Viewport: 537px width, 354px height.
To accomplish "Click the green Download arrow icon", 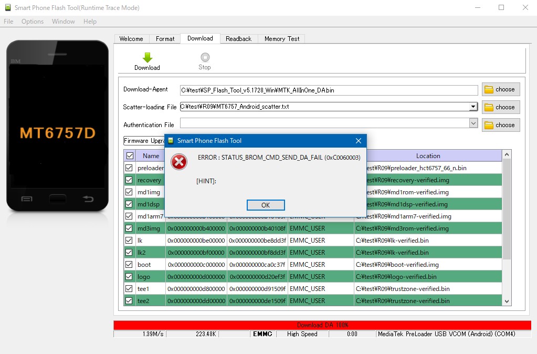I will (x=148, y=57).
